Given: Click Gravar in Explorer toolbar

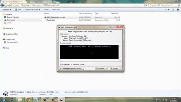Looking at the screenshot, I should point(46,10).
